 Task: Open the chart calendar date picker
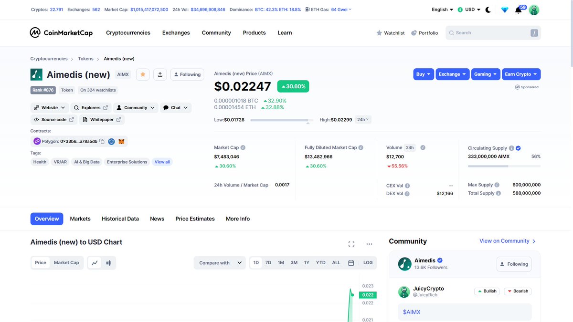point(351,263)
